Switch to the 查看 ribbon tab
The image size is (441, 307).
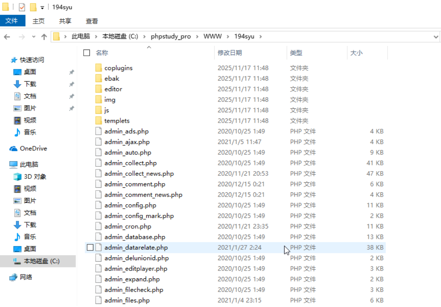[x=92, y=21]
